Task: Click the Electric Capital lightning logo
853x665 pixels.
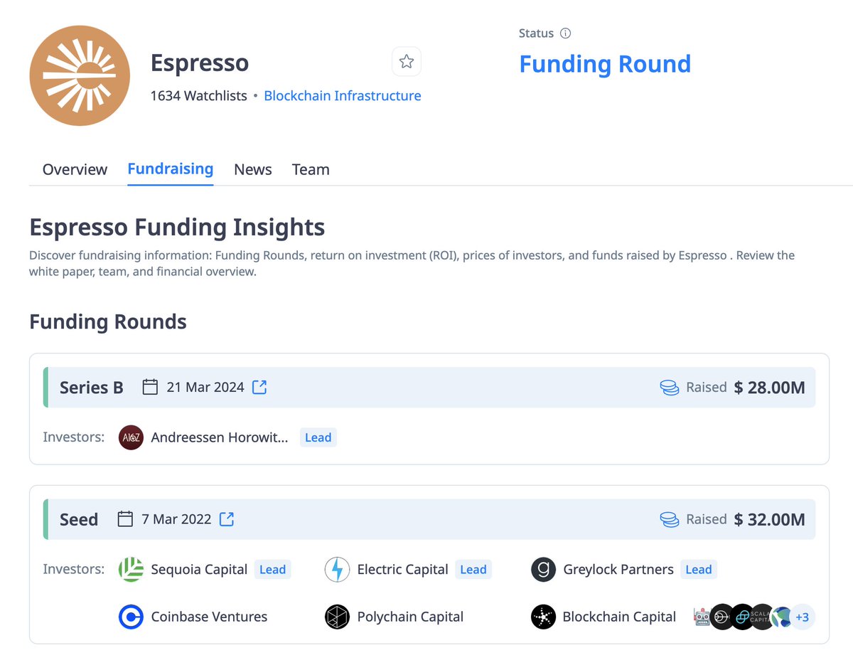Action: pyautogui.click(x=337, y=570)
